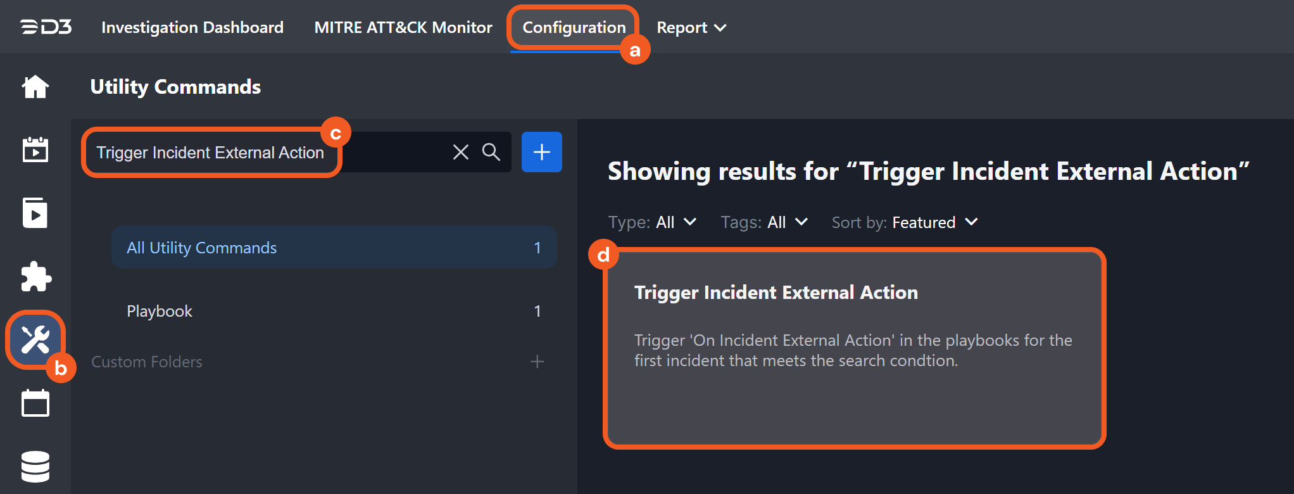This screenshot has width=1294, height=494.
Task: Open the blank calendar icon in sidebar
Action: (35, 403)
